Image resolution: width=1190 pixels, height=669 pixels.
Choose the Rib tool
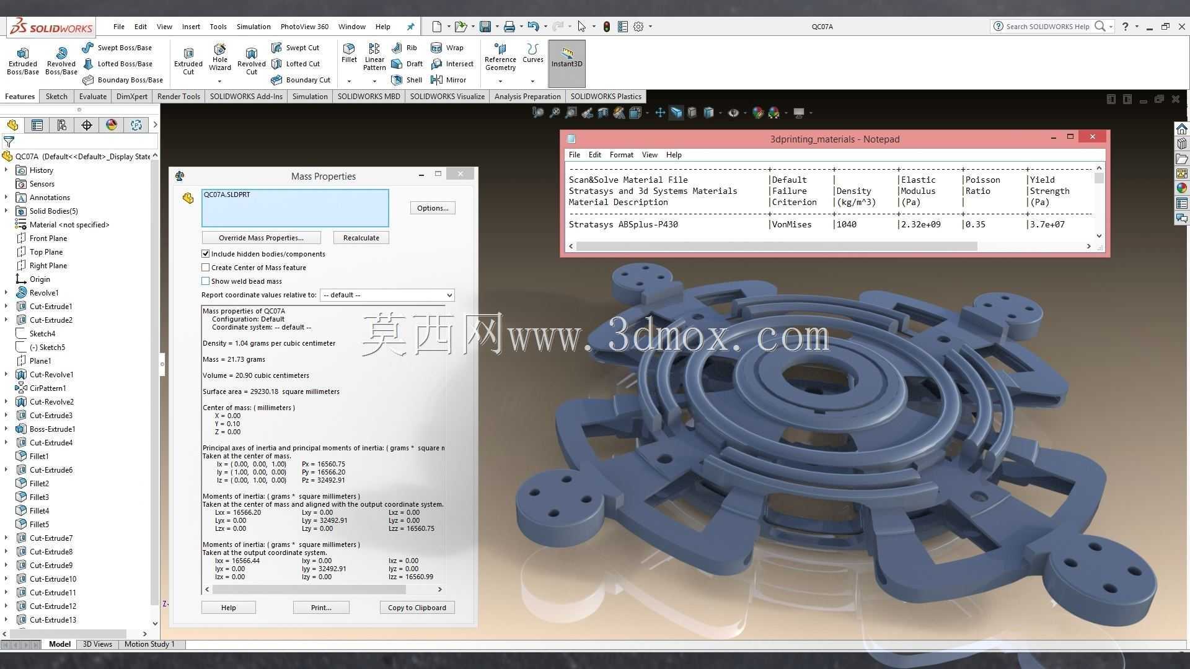pos(404,48)
